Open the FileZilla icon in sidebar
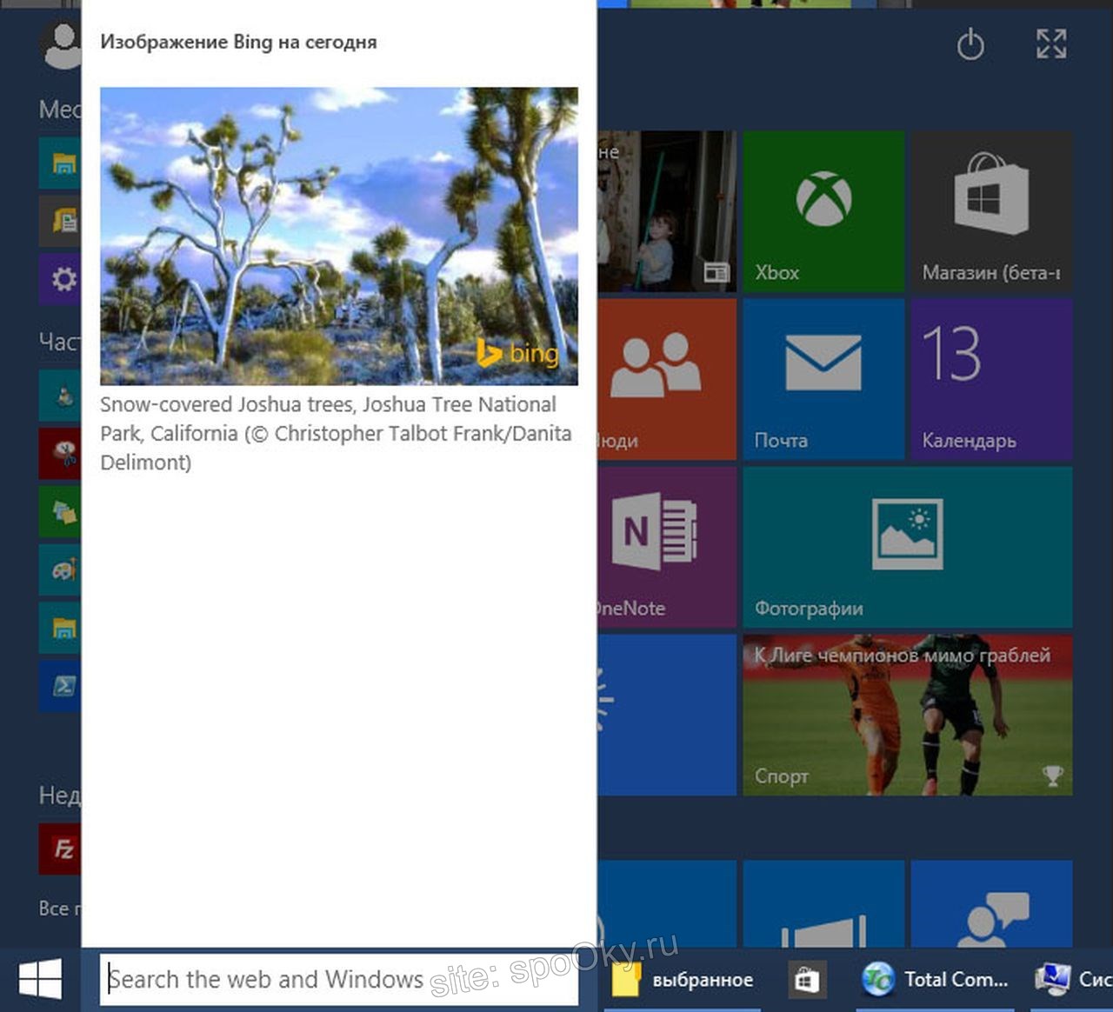This screenshot has width=1113, height=1012. pyautogui.click(x=60, y=849)
